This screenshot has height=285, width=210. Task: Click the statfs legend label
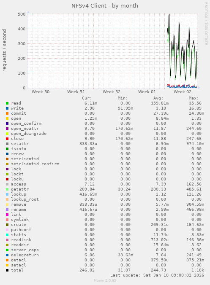point(19,235)
